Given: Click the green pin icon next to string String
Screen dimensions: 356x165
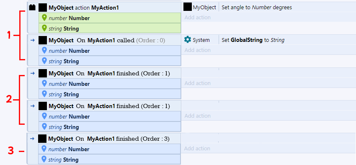Looking at the screenshot, I should click(44, 28).
